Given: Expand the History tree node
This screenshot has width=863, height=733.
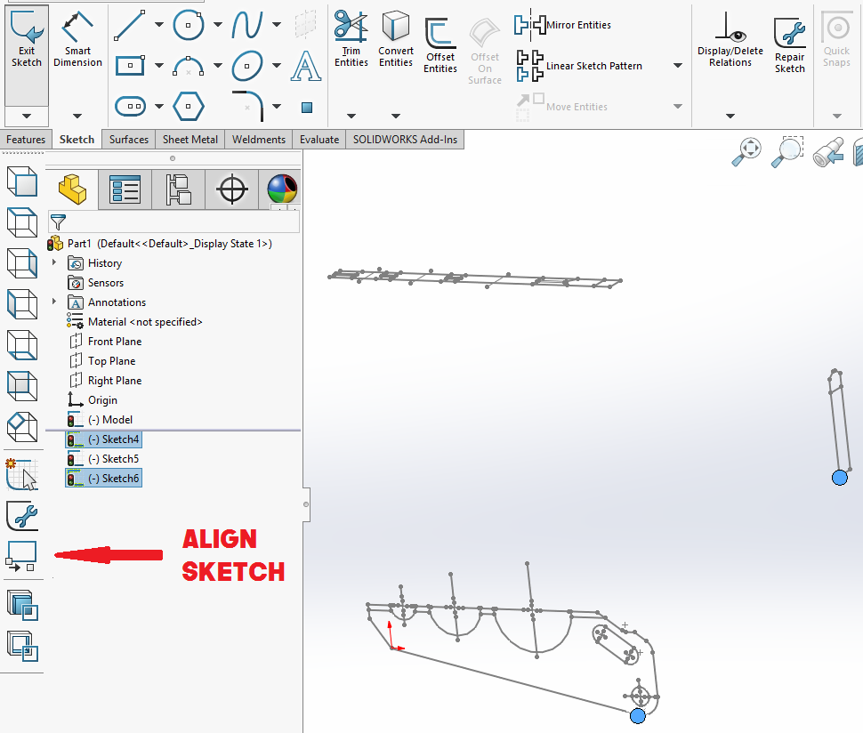Looking at the screenshot, I should 54,262.
